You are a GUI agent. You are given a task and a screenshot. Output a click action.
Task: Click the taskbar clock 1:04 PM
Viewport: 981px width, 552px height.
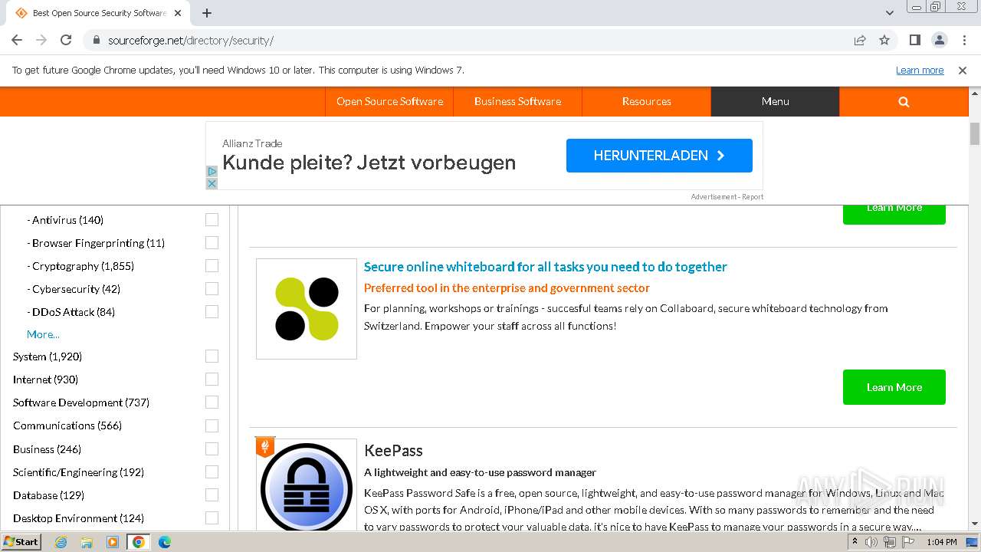(941, 542)
